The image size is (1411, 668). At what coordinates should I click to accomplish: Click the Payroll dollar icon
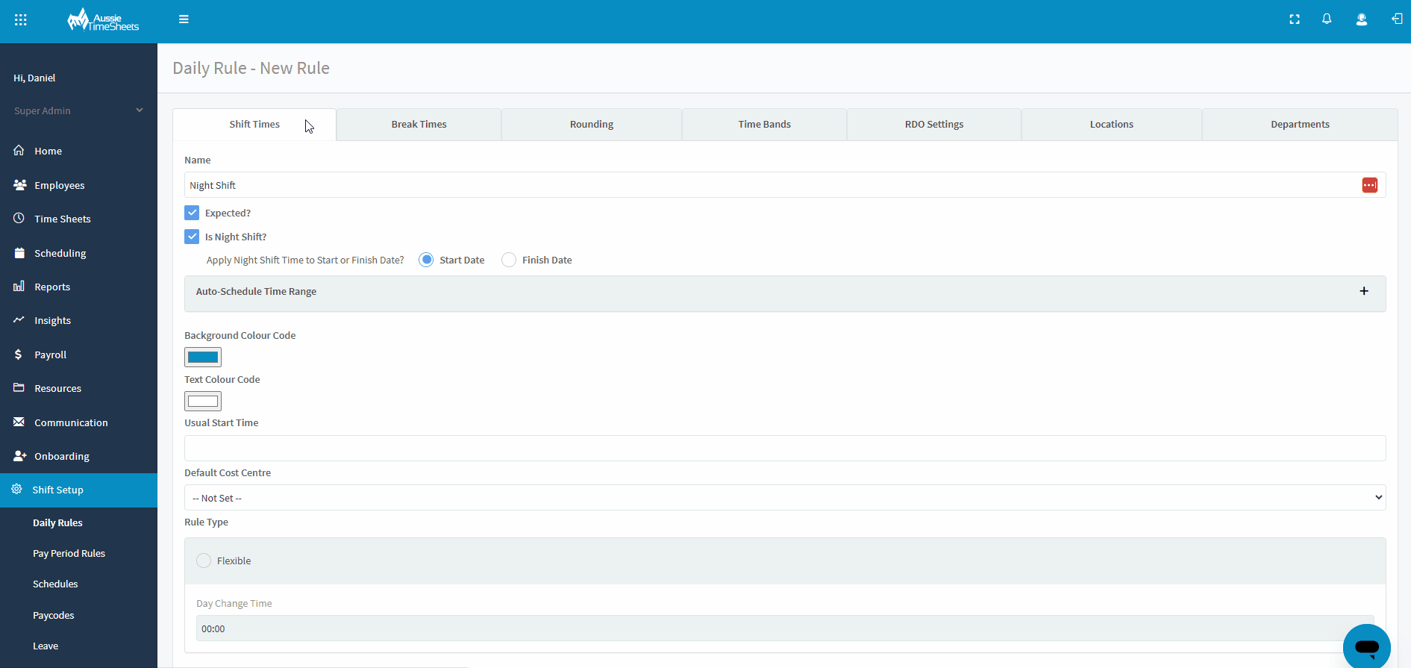pos(19,354)
